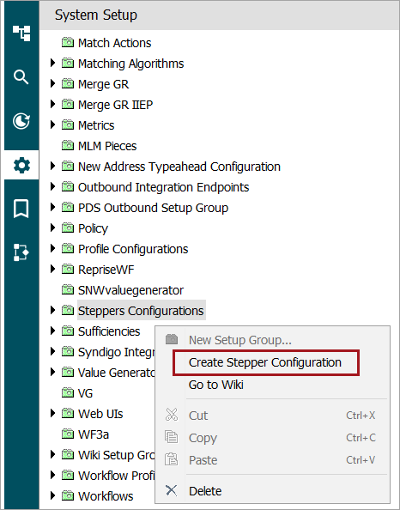Open the recent history clock icon
The height and width of the screenshot is (510, 400).
click(x=21, y=121)
